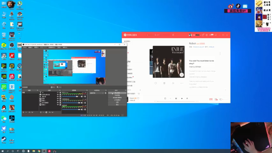Open the scene transition dropdown in OBS
The width and height of the screenshot is (272, 153).
coord(96,93)
